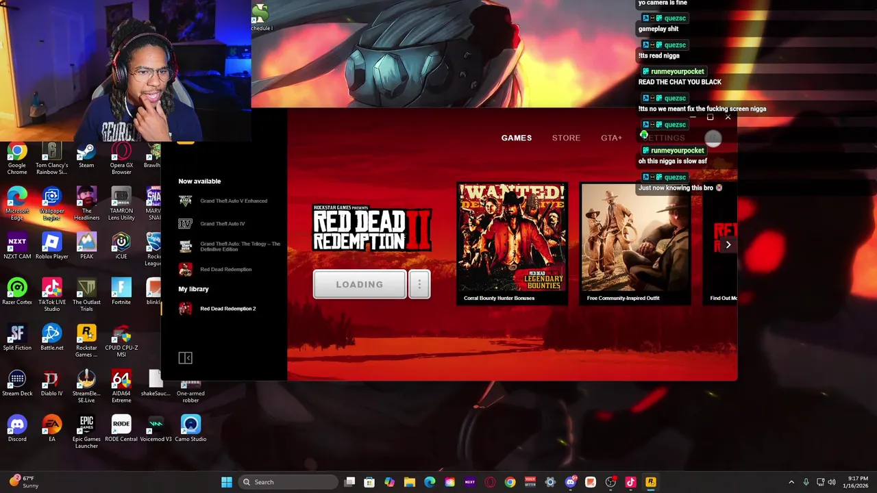
Task: Click the Rockstar Games Launcher taskbar icon
Action: 650,482
